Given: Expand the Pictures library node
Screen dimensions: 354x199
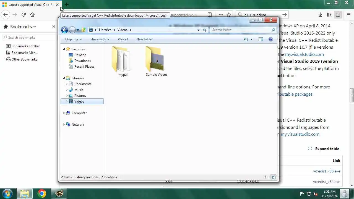Looking at the screenshot, I should pyautogui.click(x=67, y=96).
